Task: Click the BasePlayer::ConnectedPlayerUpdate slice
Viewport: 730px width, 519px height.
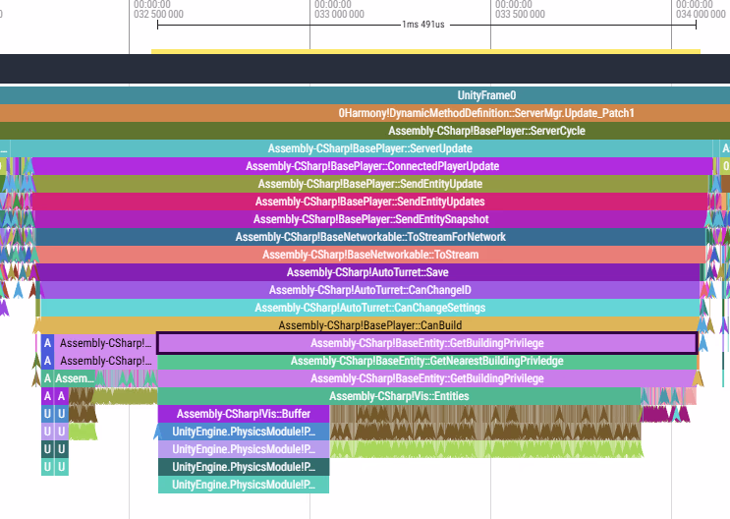Action: click(x=372, y=166)
